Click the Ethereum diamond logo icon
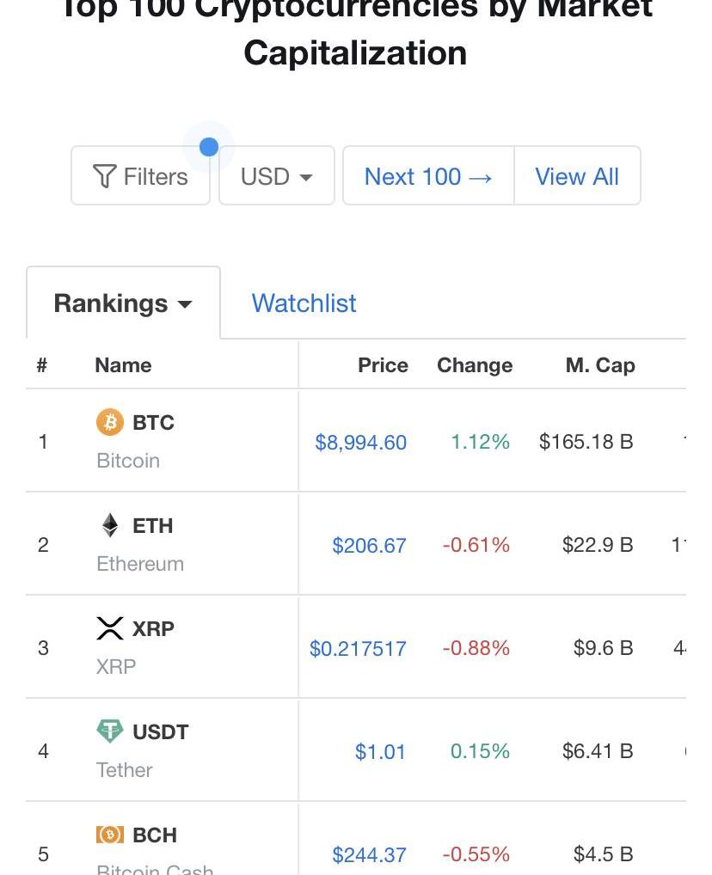This screenshot has width=712, height=875. 110,525
